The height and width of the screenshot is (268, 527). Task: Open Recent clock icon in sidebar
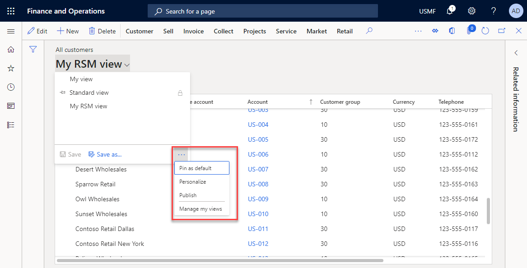[x=11, y=87]
